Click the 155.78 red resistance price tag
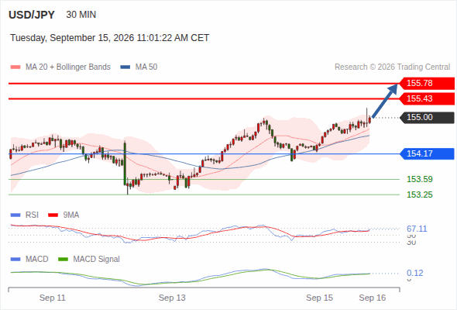The height and width of the screenshot is (310, 457). coord(428,83)
